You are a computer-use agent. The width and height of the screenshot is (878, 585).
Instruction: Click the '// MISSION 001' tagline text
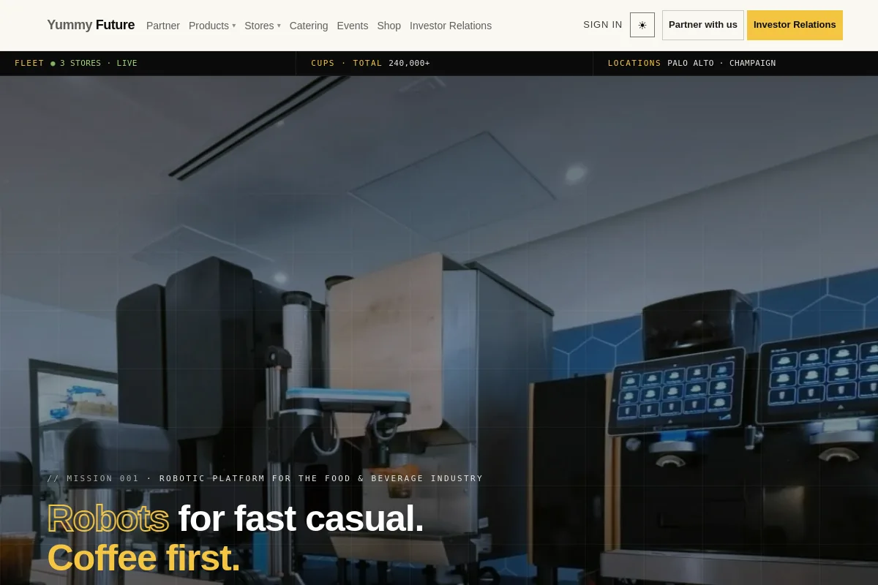(93, 479)
